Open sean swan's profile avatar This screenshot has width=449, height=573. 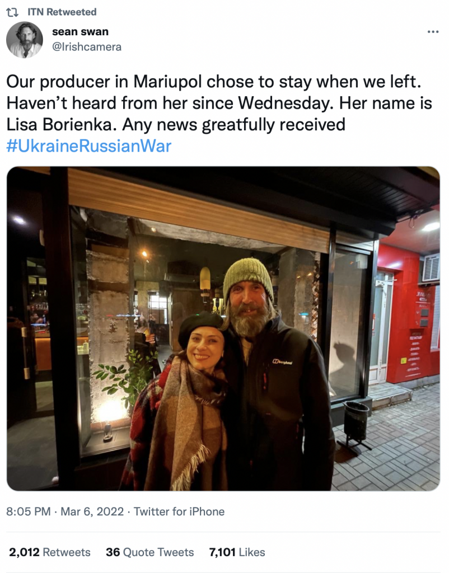click(25, 40)
